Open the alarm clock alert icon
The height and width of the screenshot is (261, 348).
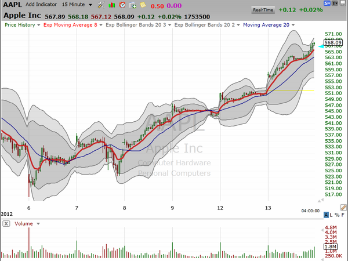click(x=122, y=5)
